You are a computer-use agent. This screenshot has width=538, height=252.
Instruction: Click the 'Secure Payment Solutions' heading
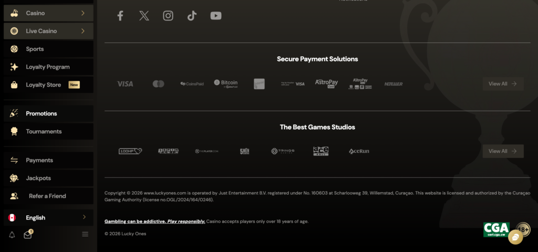[x=317, y=59]
